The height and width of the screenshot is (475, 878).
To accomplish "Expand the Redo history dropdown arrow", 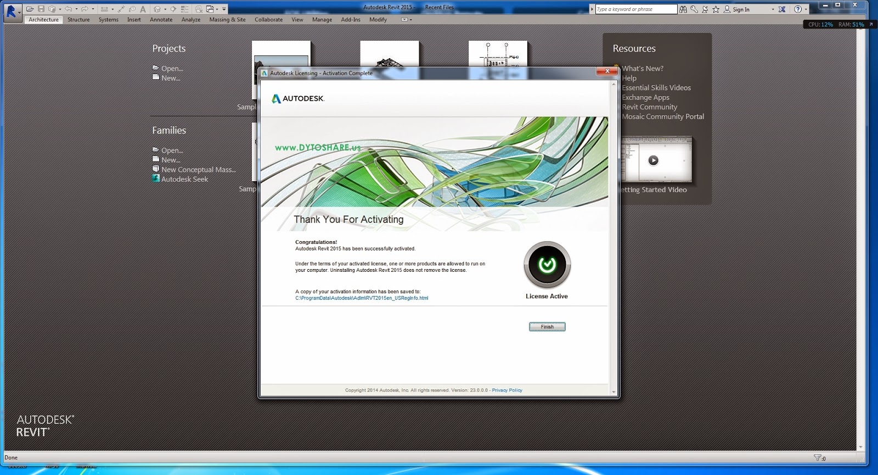I will 93,9.
